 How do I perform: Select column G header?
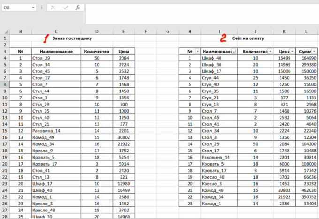(167, 32)
